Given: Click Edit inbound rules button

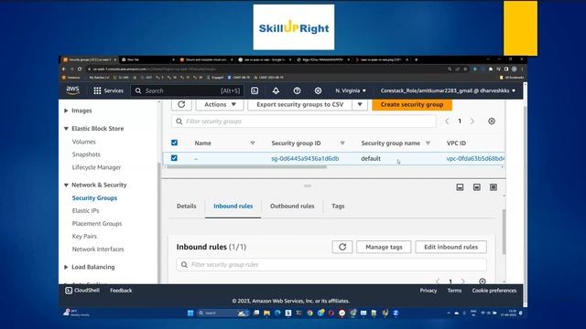Looking at the screenshot, I should [450, 247].
